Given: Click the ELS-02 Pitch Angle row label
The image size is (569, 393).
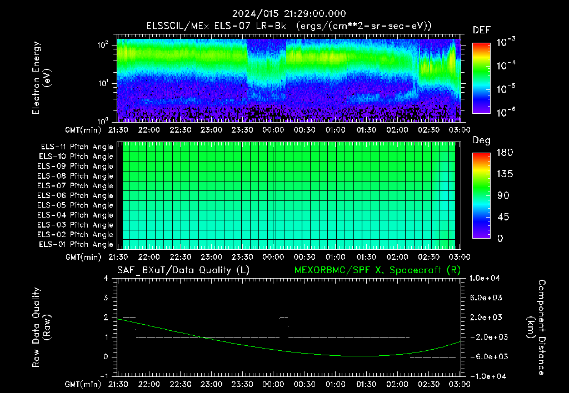Looking at the screenshot, I should [x=75, y=235].
